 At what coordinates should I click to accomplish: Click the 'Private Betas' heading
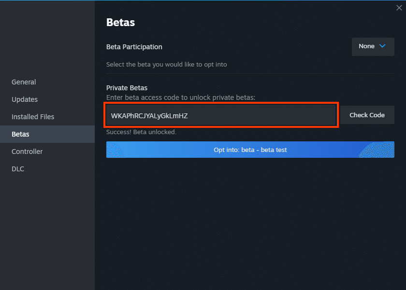tap(127, 88)
